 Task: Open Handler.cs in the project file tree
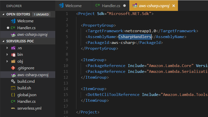tap(26, 102)
